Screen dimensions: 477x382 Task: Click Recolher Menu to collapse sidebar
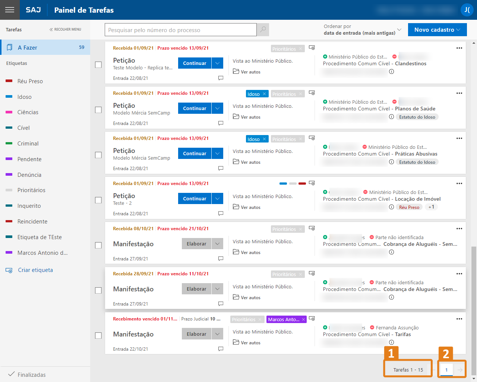coord(65,29)
